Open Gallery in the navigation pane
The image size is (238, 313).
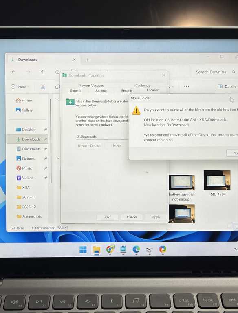click(x=24, y=110)
